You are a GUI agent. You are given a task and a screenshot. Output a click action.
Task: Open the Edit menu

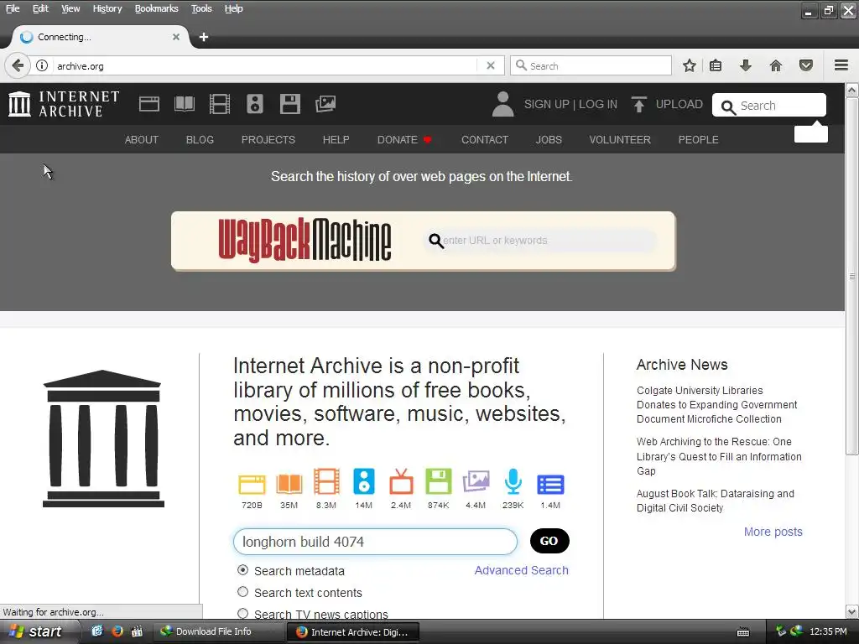40,8
